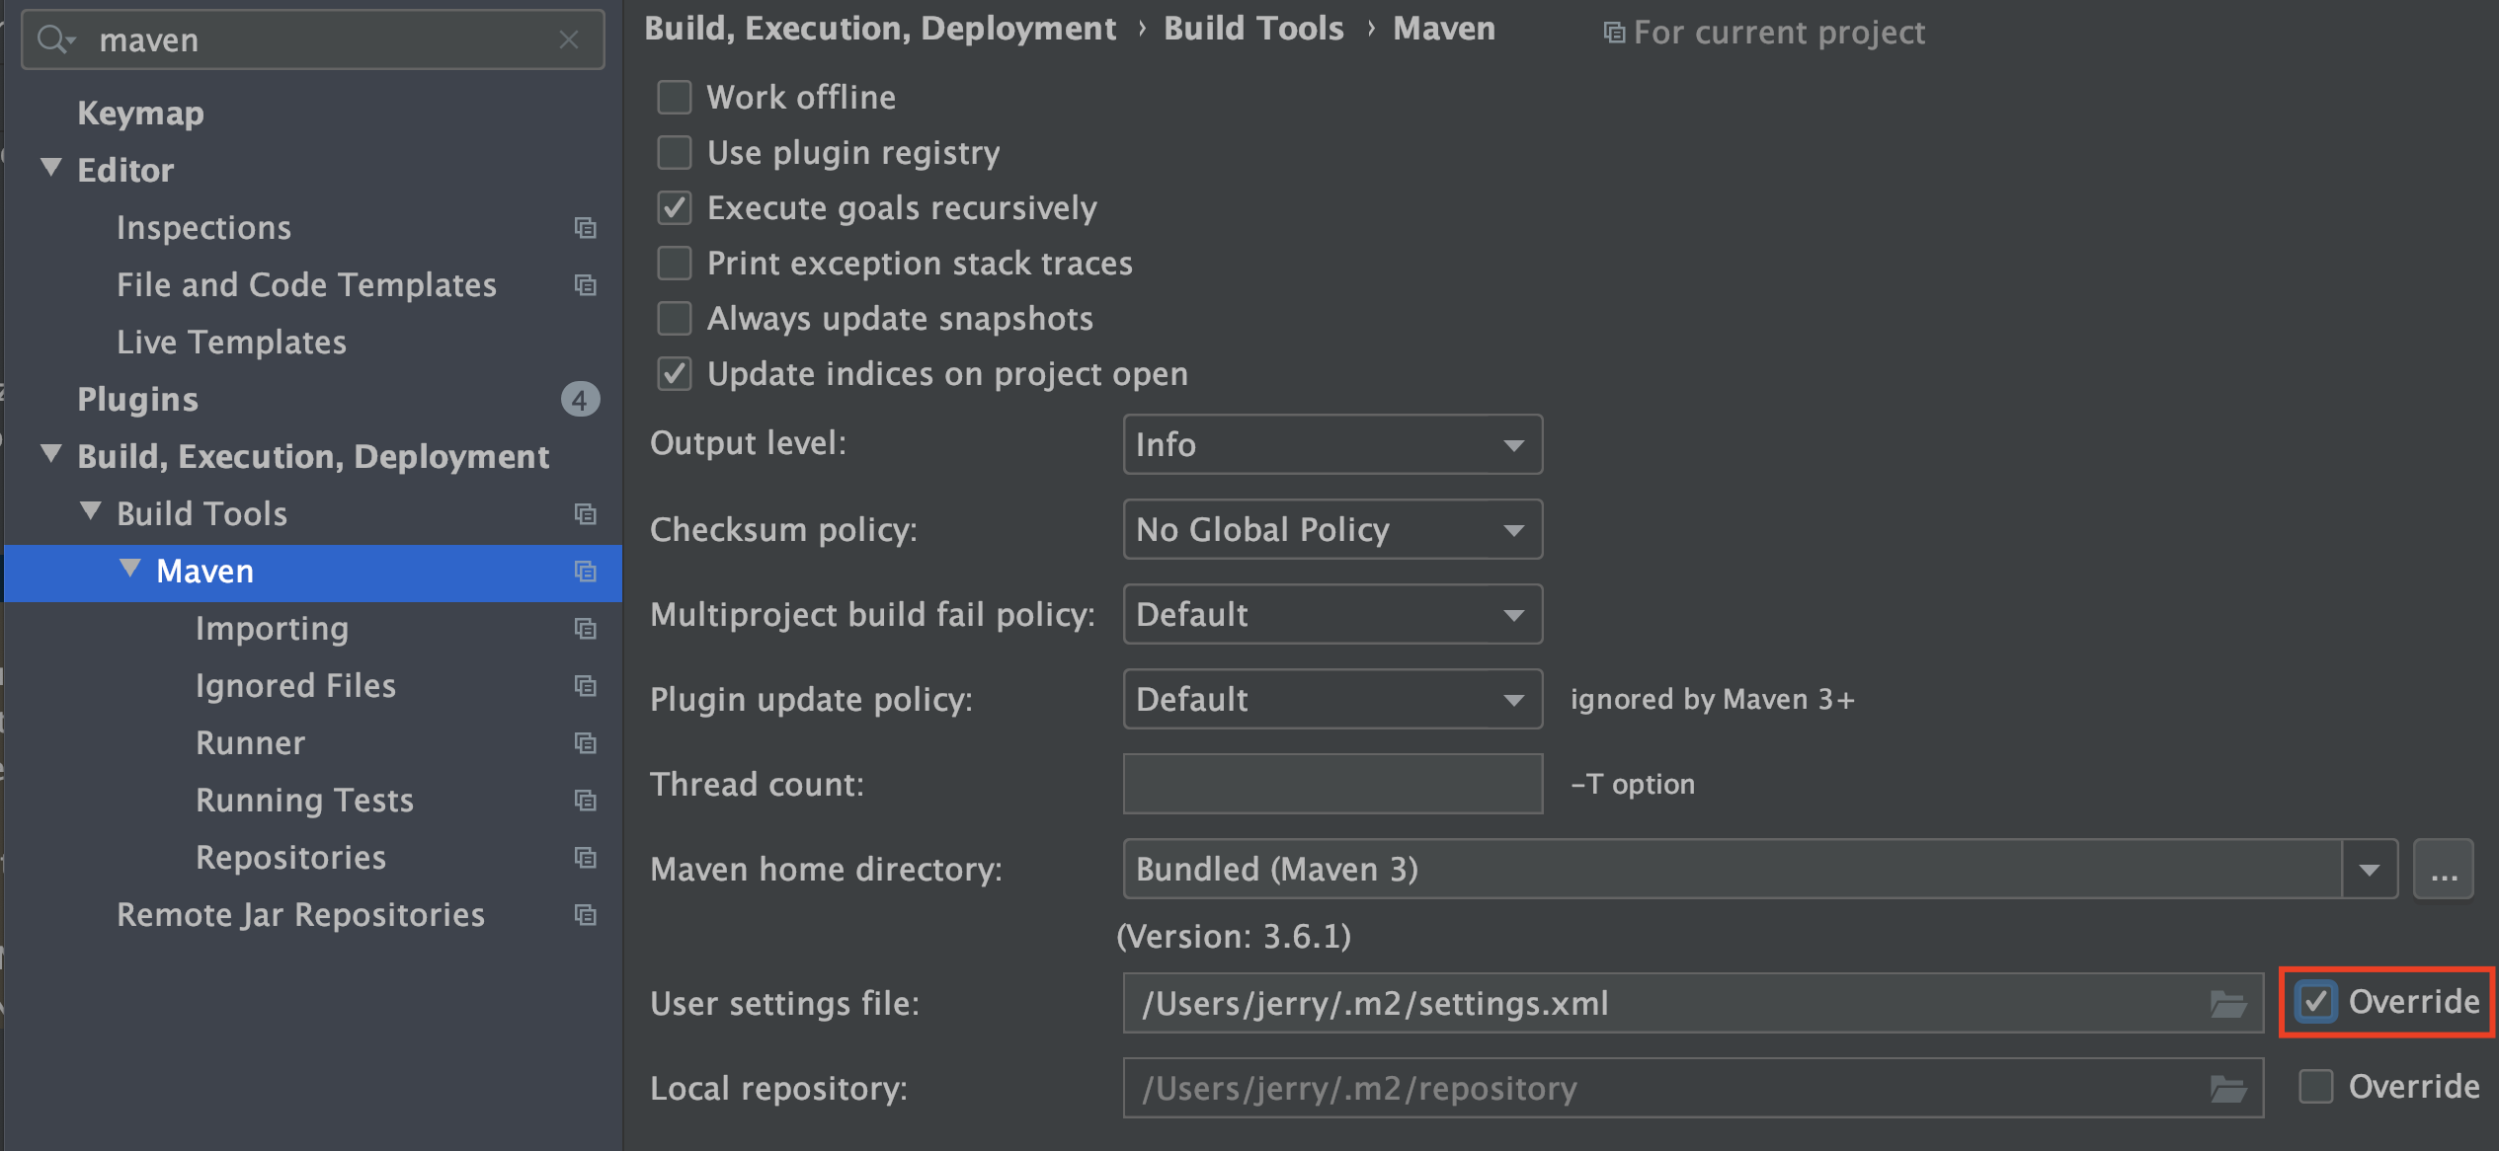Collapse the Build Tools tree node
Screen dimensions: 2499x1151
click(91, 511)
